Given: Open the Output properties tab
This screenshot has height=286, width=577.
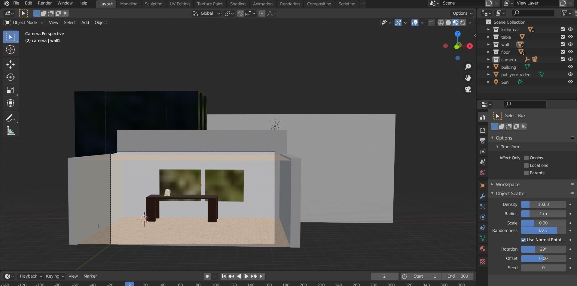Looking at the screenshot, I should coord(483,141).
